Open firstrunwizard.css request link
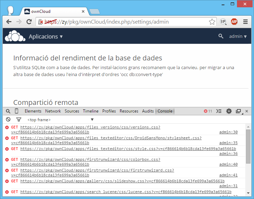Screen dimensions: 254x199 point(93,173)
